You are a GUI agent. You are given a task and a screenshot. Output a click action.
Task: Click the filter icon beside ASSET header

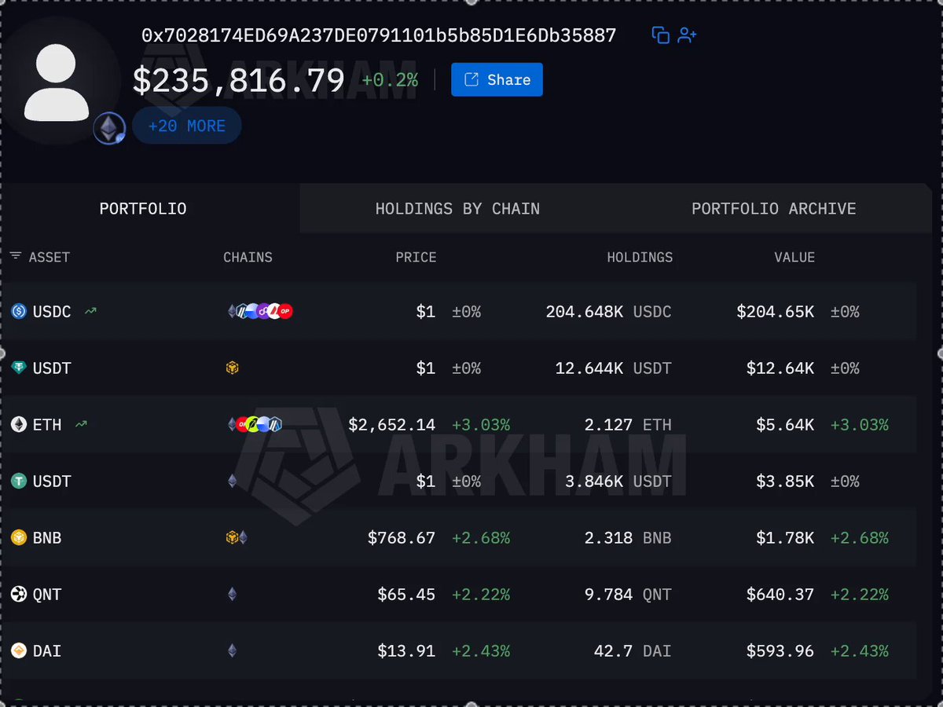(16, 257)
